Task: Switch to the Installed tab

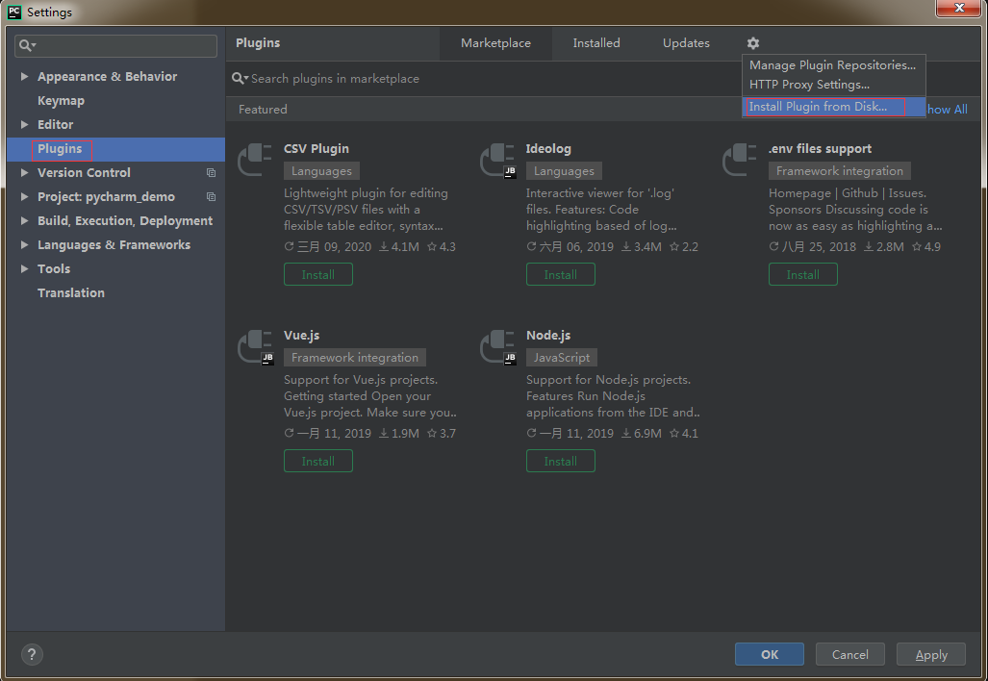Action: (596, 43)
